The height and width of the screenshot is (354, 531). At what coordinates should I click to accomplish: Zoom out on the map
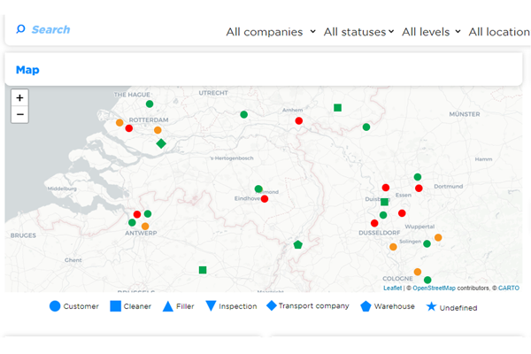[x=19, y=114]
